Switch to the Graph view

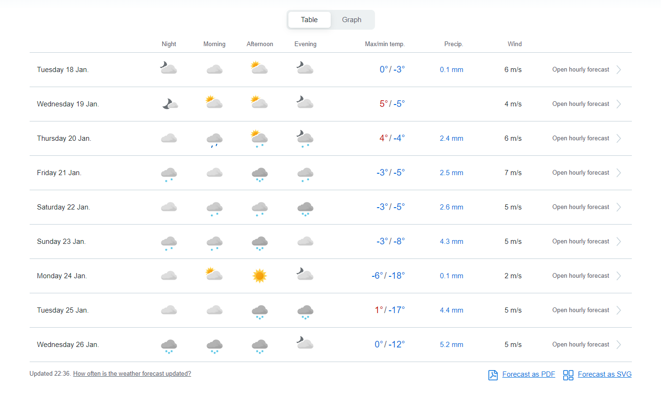[351, 20]
